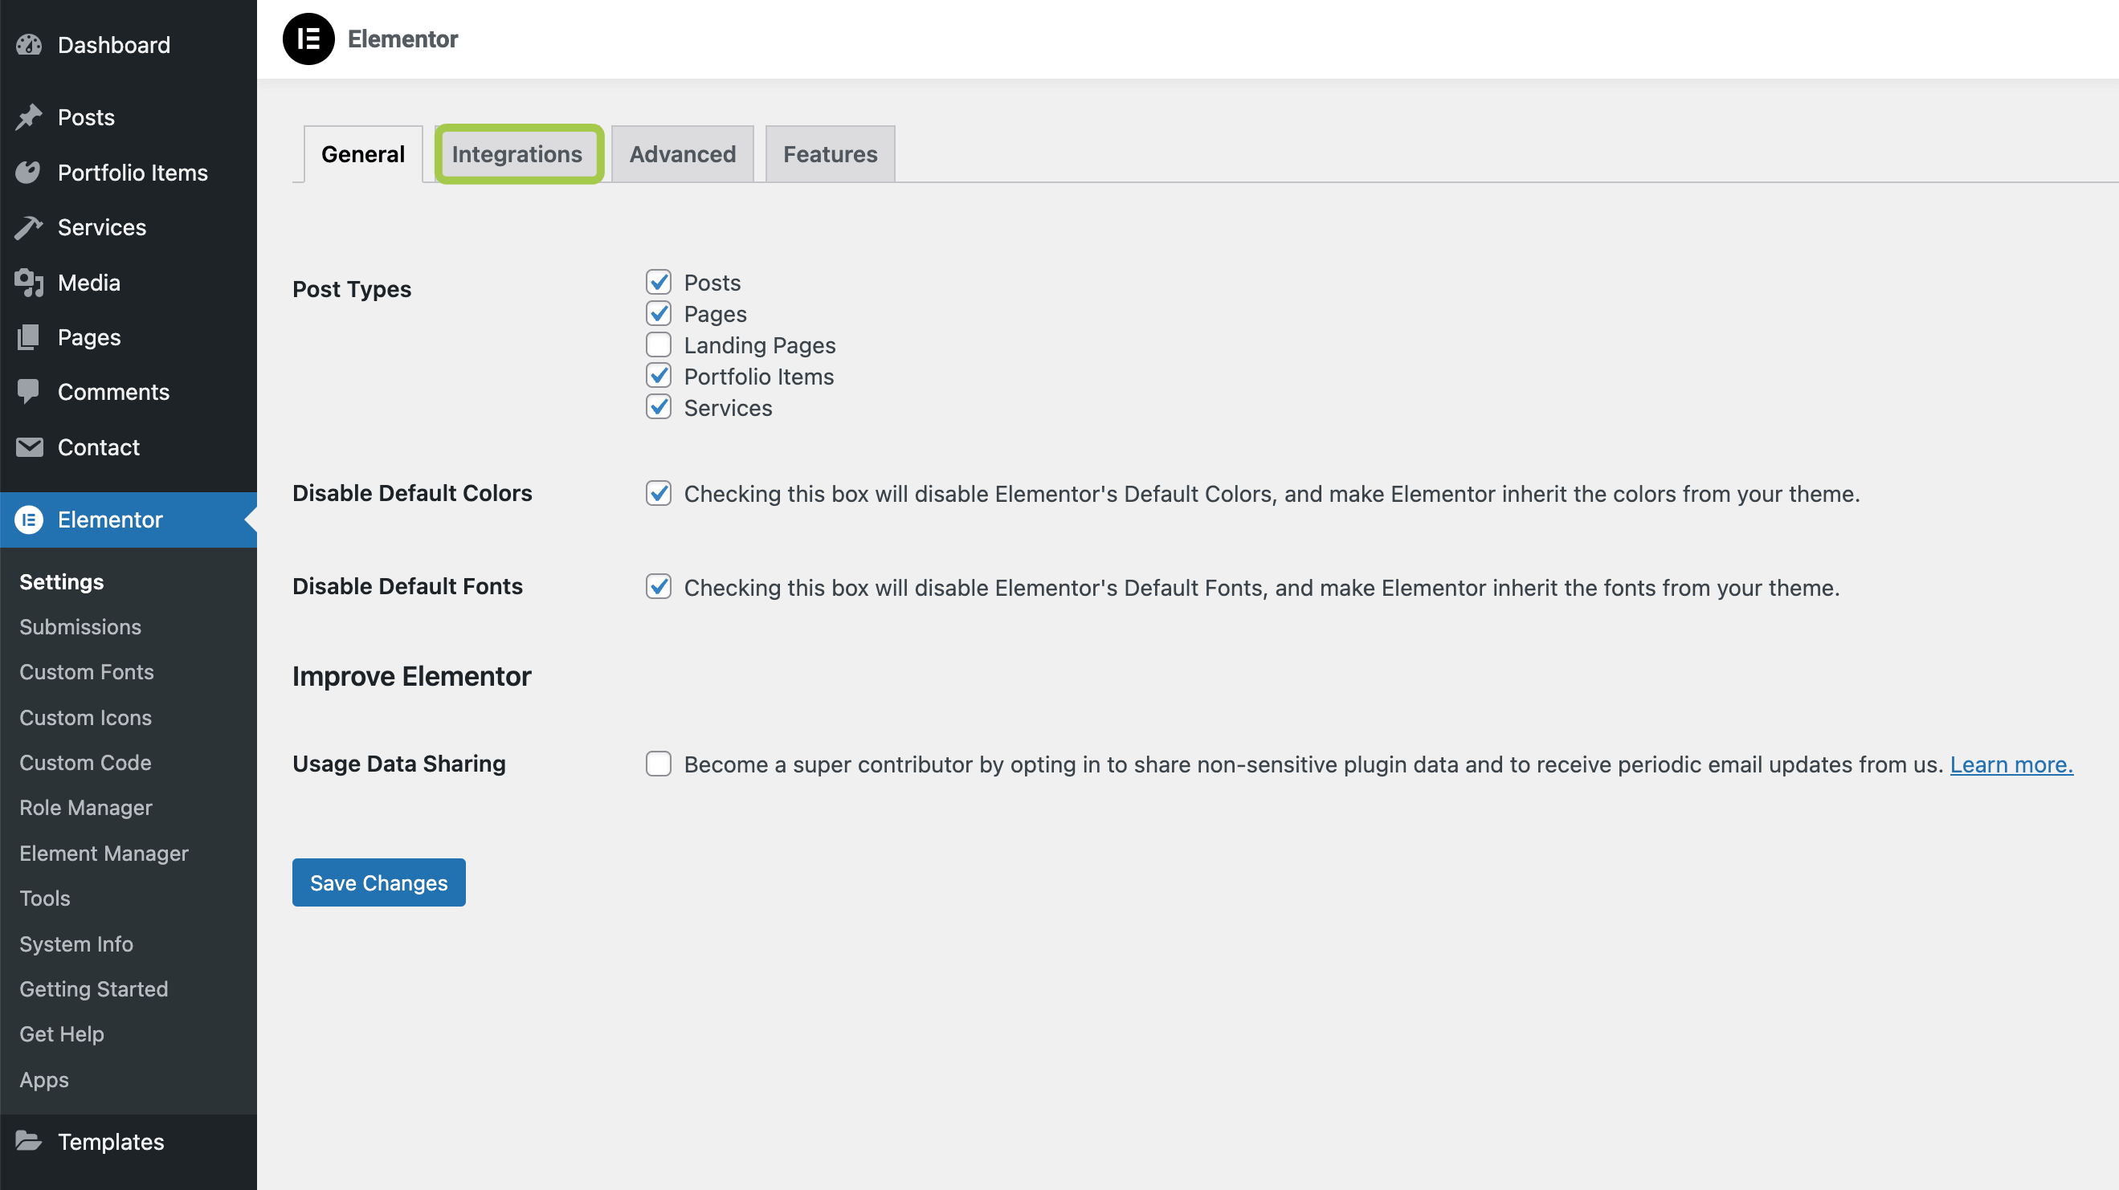
Task: Click the Dashboard gauge icon
Action: tap(29, 44)
